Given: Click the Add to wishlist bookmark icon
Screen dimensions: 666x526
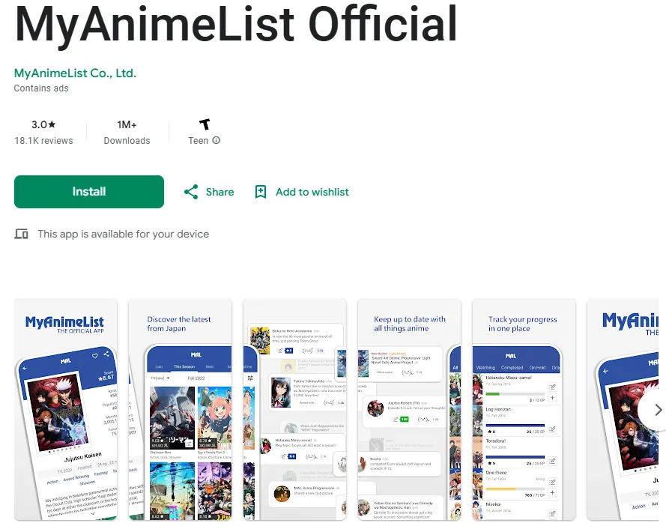Looking at the screenshot, I should pyautogui.click(x=261, y=192).
